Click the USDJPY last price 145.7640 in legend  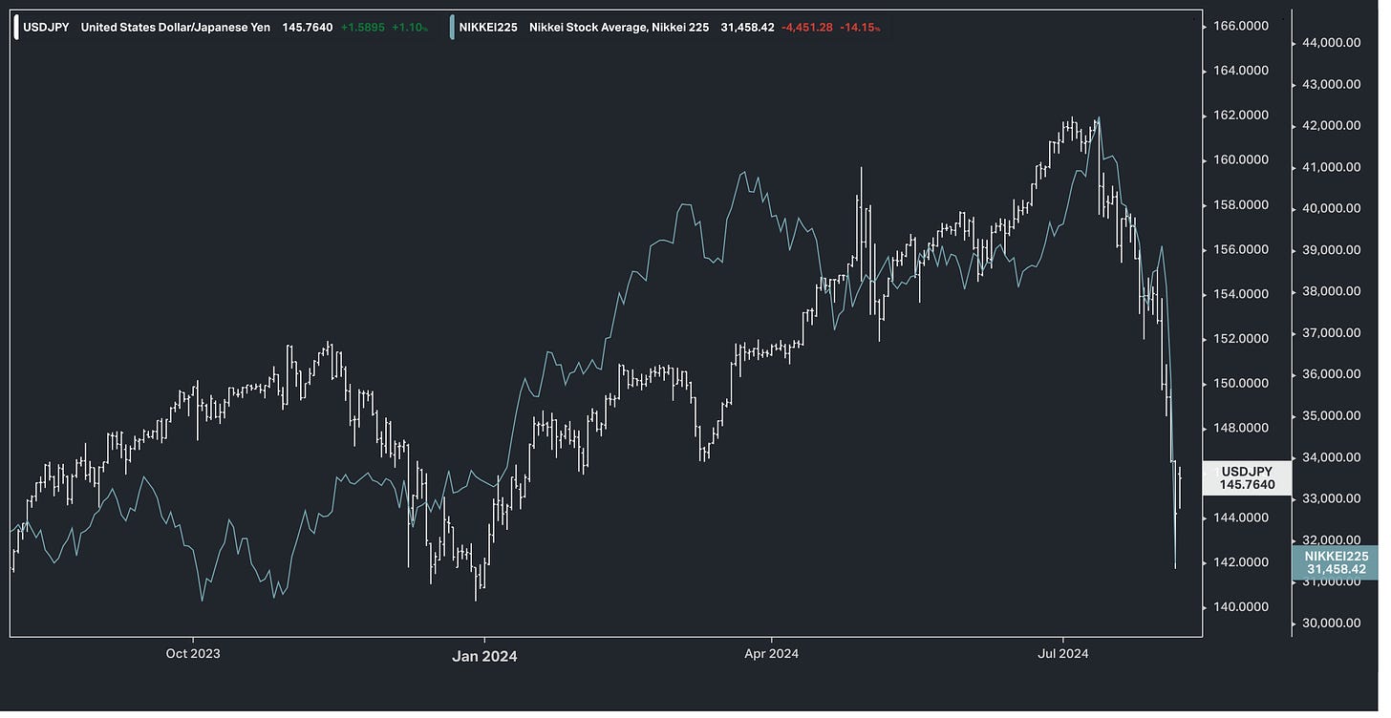pos(308,28)
